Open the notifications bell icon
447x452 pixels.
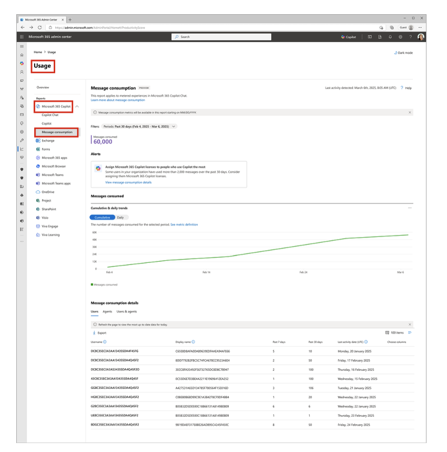pyautogui.click(x=390, y=37)
